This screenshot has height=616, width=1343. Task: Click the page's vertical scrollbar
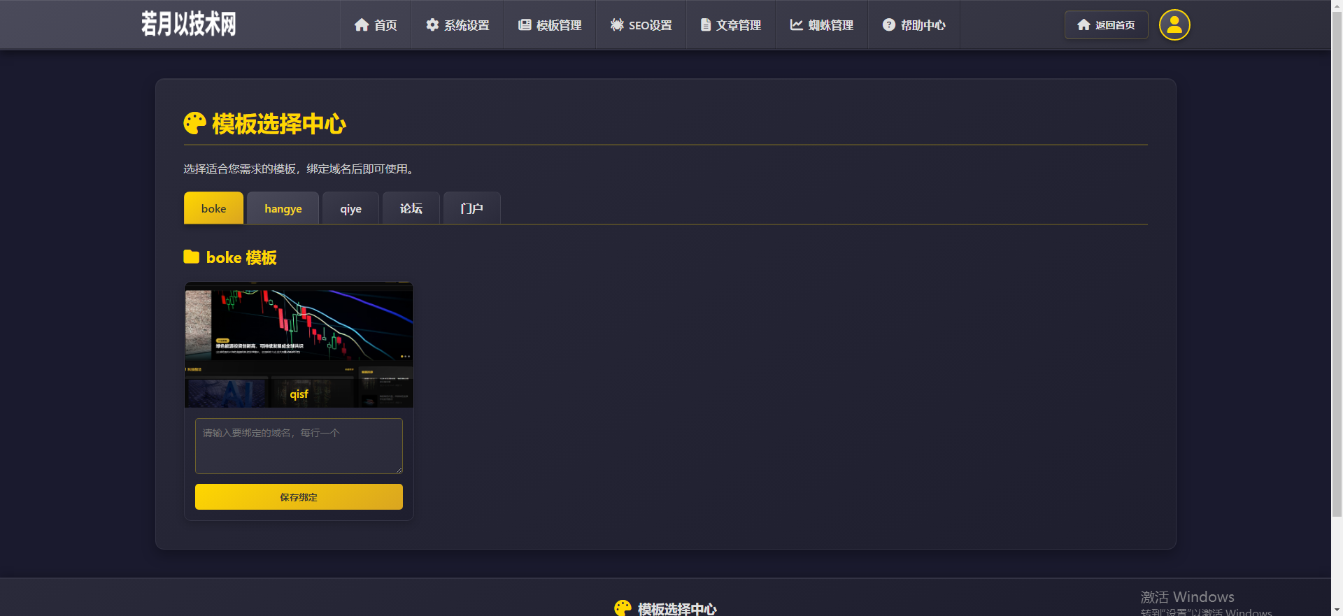tap(1337, 280)
